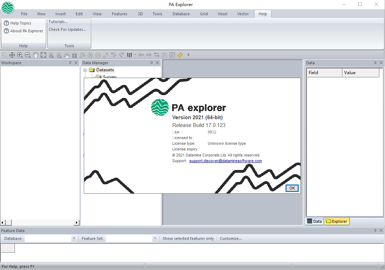Viewport: 385px width, 270px height.
Task: Click the checkered grid toolbar icon
Action: pos(172,55)
